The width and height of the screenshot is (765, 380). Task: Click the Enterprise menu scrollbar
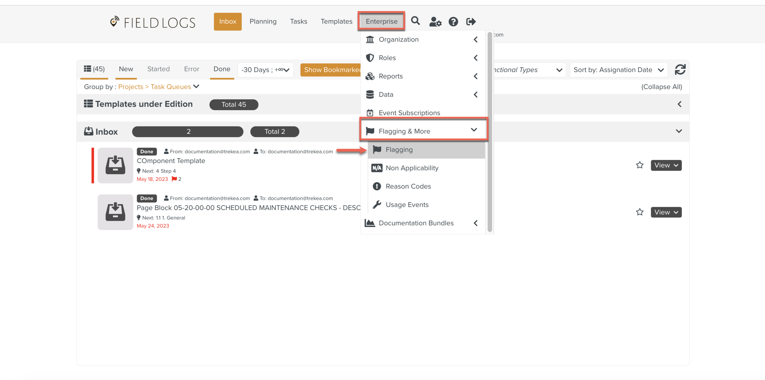coord(490,132)
